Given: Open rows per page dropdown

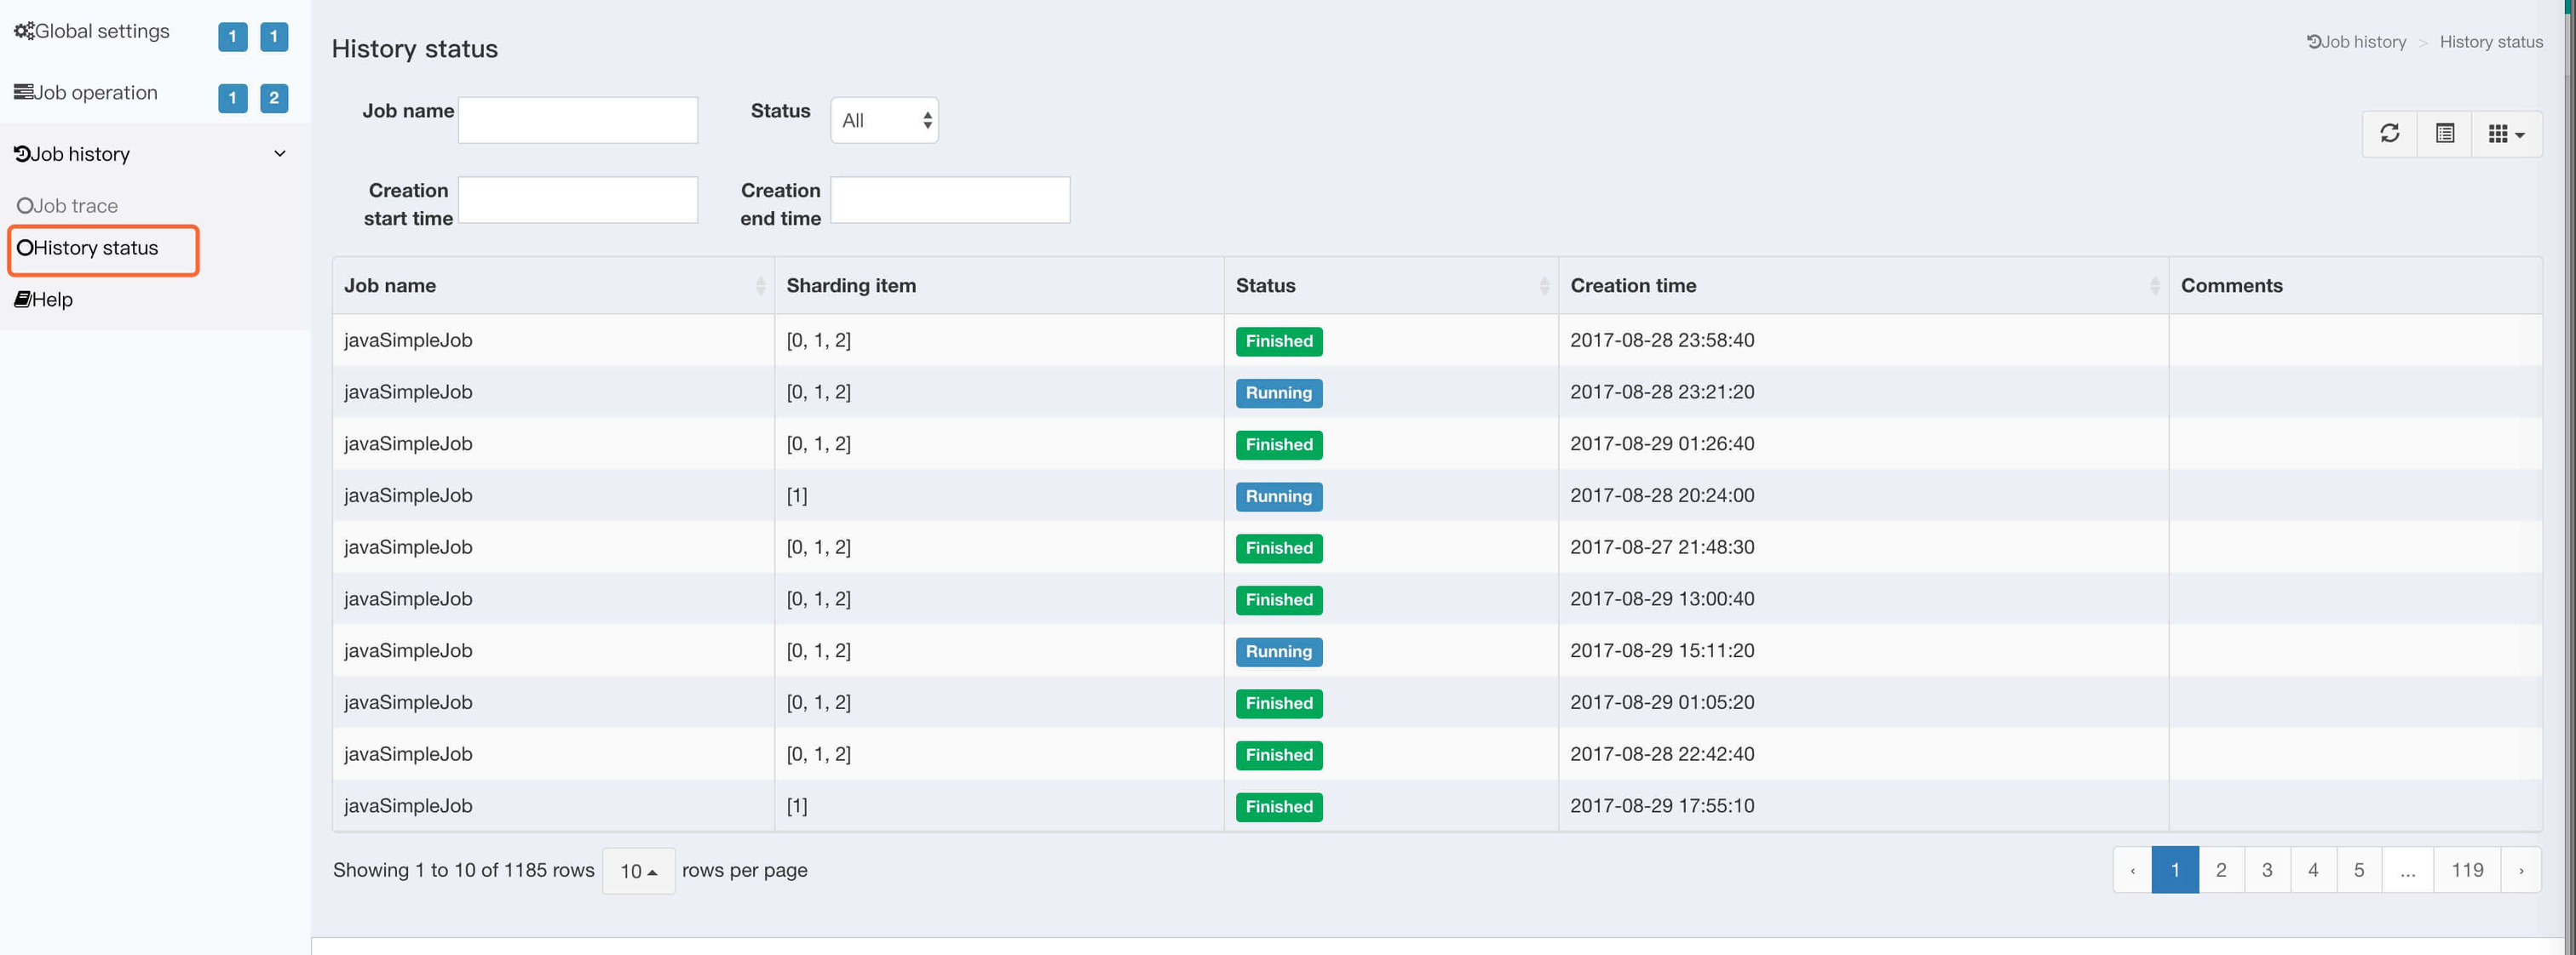Looking at the screenshot, I should point(638,871).
